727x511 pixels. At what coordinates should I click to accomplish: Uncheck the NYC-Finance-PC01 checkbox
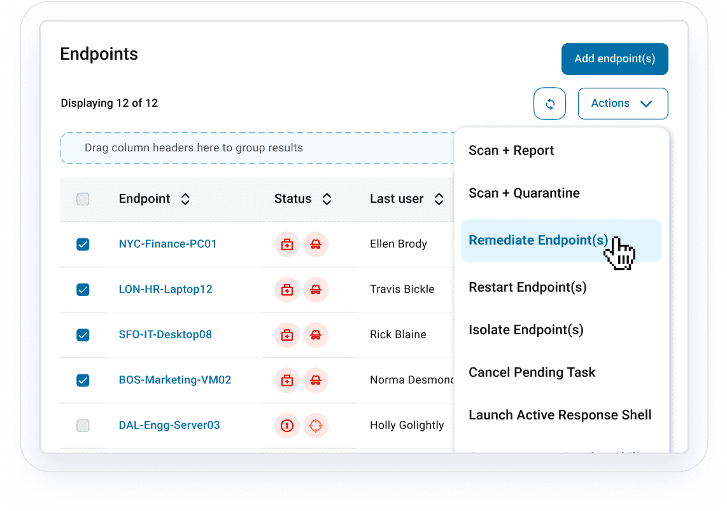point(83,244)
